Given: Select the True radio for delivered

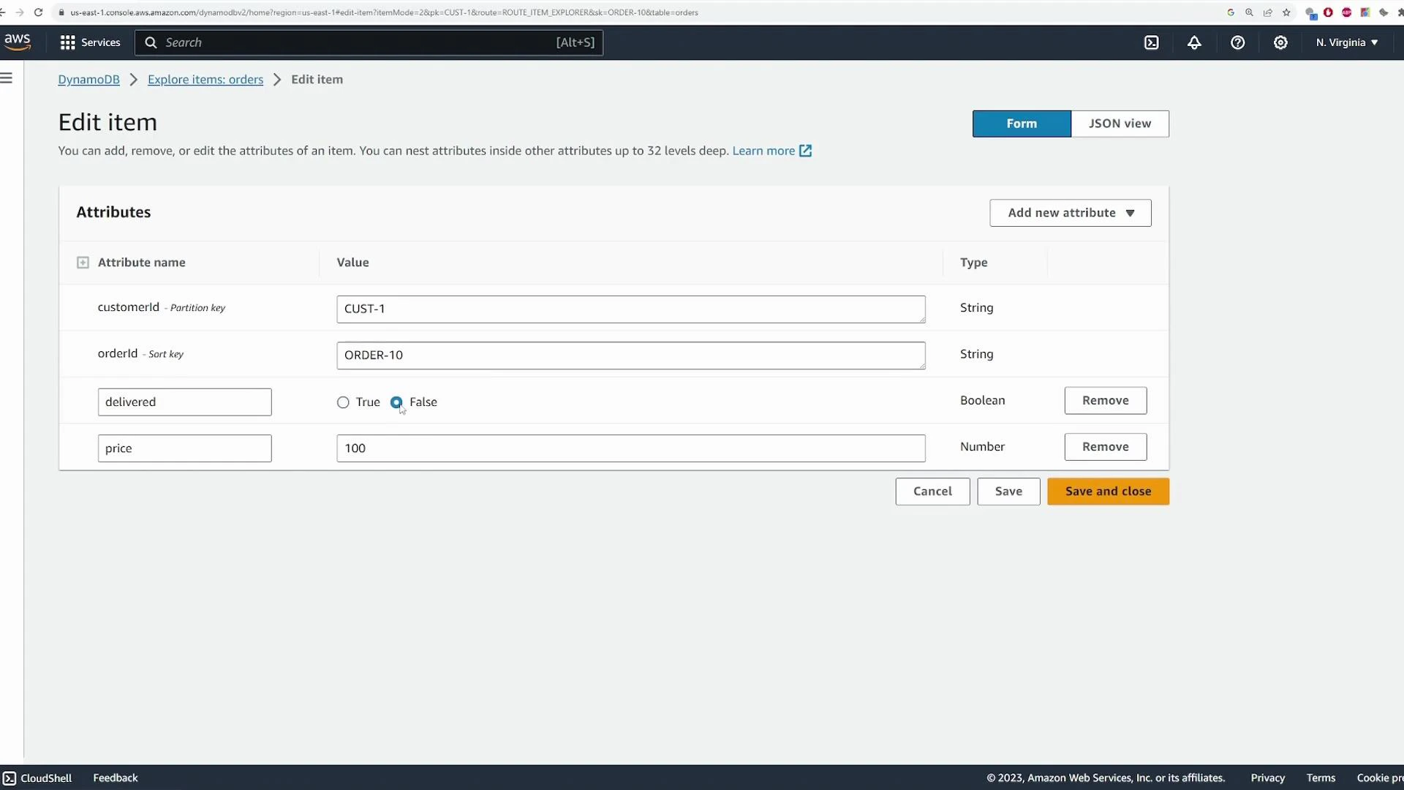Looking at the screenshot, I should (x=343, y=402).
